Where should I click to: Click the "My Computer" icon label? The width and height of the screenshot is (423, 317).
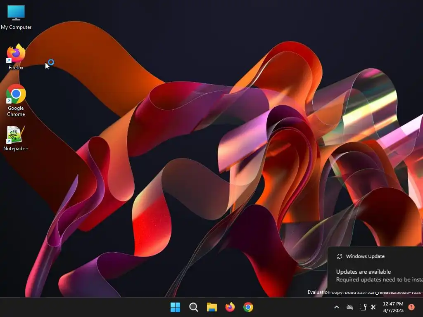[16, 27]
